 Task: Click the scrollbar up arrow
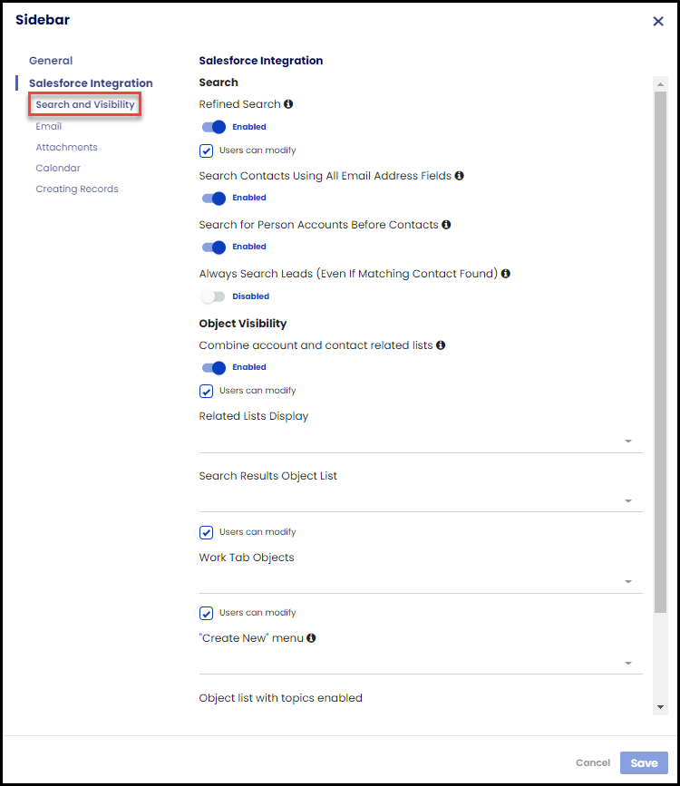tap(660, 84)
